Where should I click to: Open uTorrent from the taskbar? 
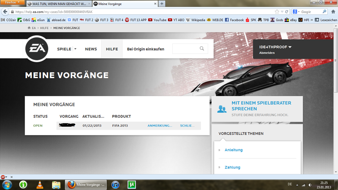(x=131, y=185)
